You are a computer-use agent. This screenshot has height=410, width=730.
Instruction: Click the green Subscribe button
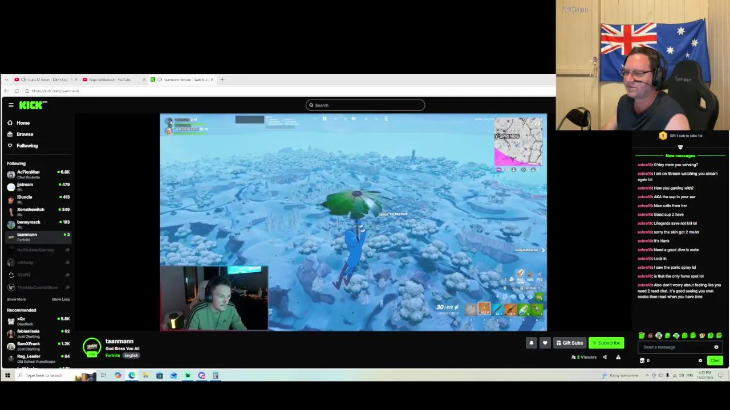pos(606,343)
